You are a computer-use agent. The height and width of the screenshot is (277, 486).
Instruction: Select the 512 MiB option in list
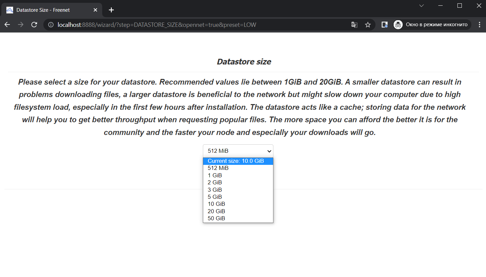click(x=238, y=168)
